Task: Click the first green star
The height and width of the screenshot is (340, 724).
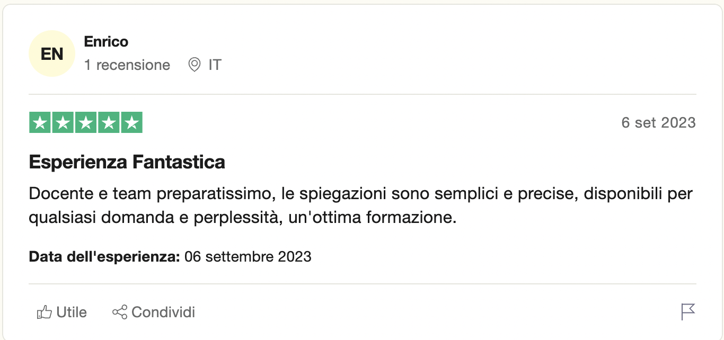Action: [39, 123]
